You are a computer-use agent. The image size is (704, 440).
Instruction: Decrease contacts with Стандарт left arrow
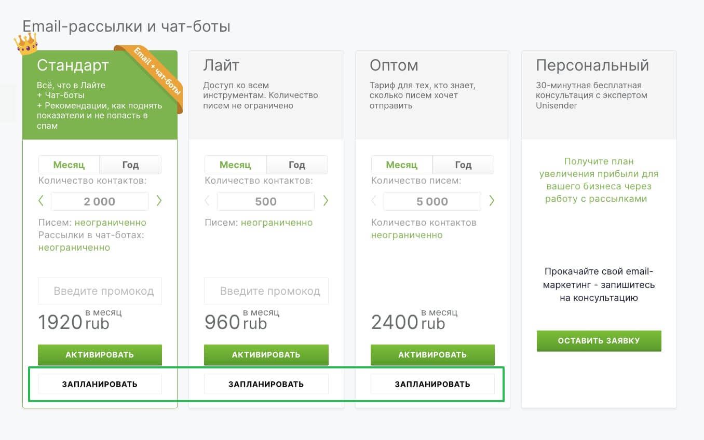(41, 201)
